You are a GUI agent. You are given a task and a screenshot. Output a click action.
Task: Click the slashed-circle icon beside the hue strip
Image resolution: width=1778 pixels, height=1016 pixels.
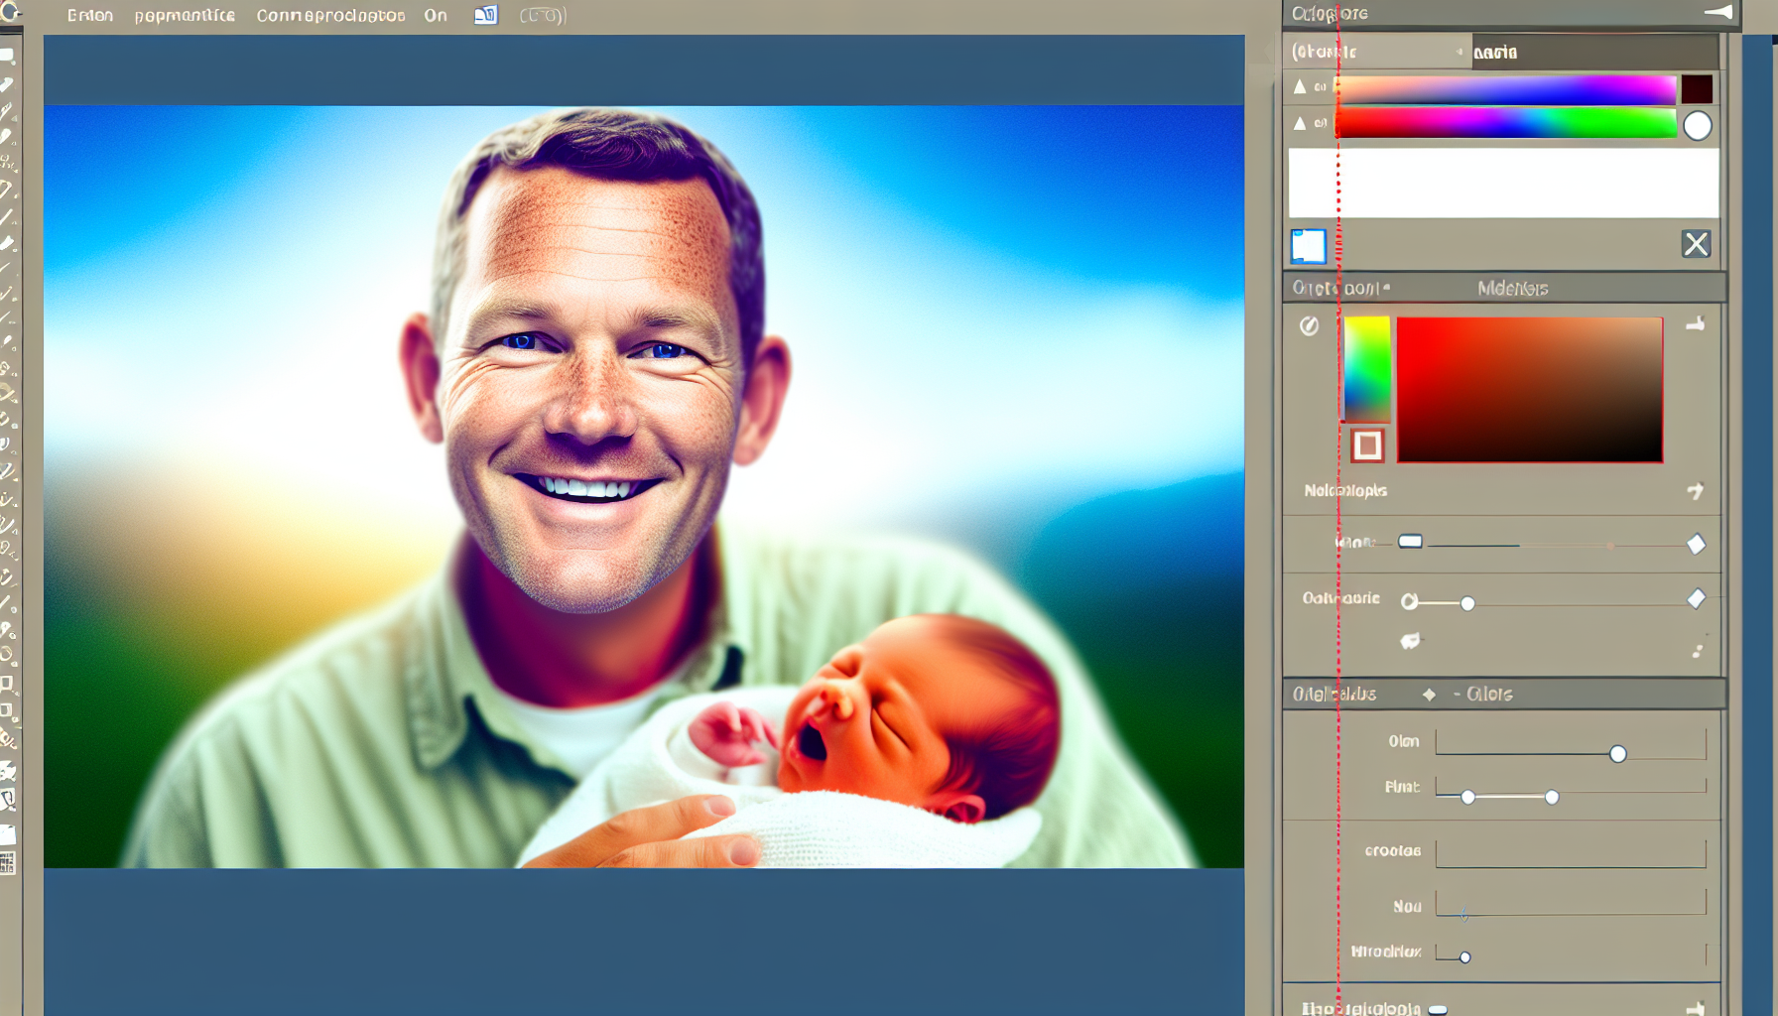[1310, 326]
